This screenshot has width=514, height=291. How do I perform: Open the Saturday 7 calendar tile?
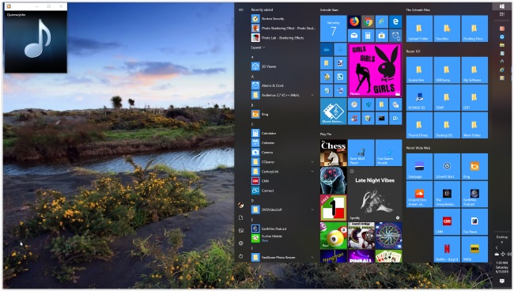334,28
